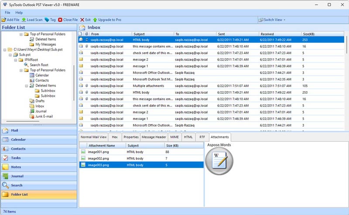Click the red Close File icon
This screenshot has height=215, width=349.
coord(60,20)
